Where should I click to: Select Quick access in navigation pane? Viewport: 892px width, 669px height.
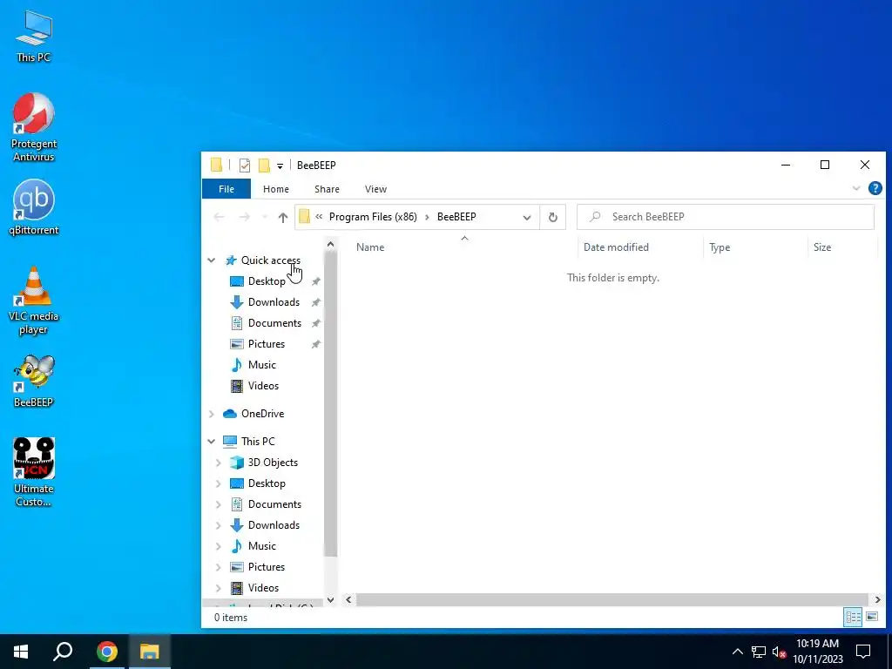(270, 260)
